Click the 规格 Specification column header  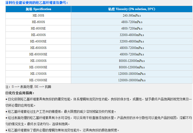[38, 9]
